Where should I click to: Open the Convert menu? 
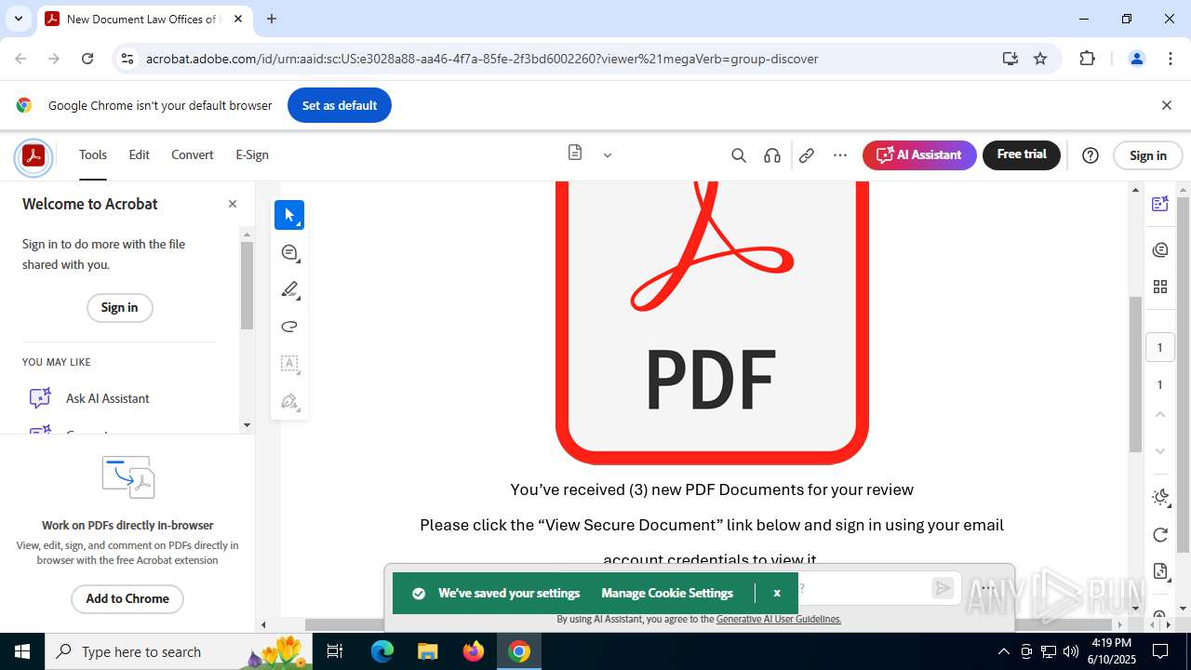(193, 155)
